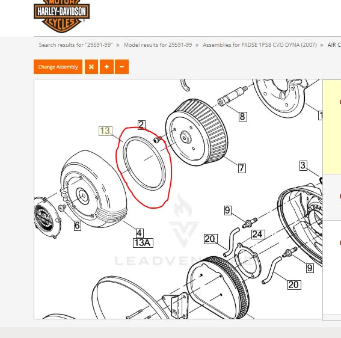This screenshot has height=338, width=341.
Task: Select part callout 7 in diagram
Action: [242, 168]
